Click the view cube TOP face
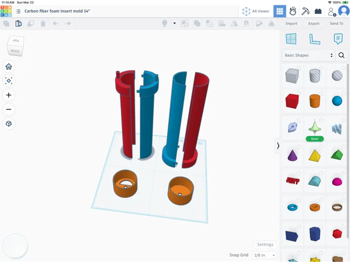 pyautogui.click(x=16, y=41)
